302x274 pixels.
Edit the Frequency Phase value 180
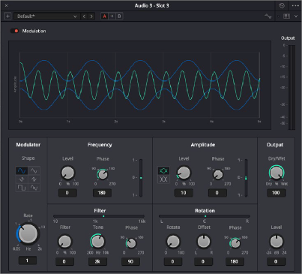[x=102, y=193]
